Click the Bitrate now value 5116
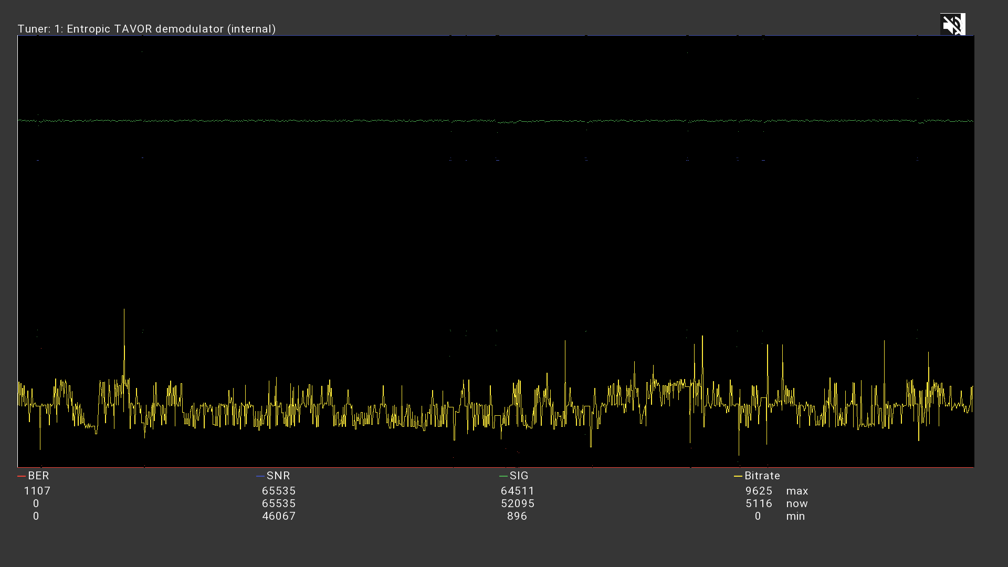Screen dimensions: 1008x567 coord(759,503)
